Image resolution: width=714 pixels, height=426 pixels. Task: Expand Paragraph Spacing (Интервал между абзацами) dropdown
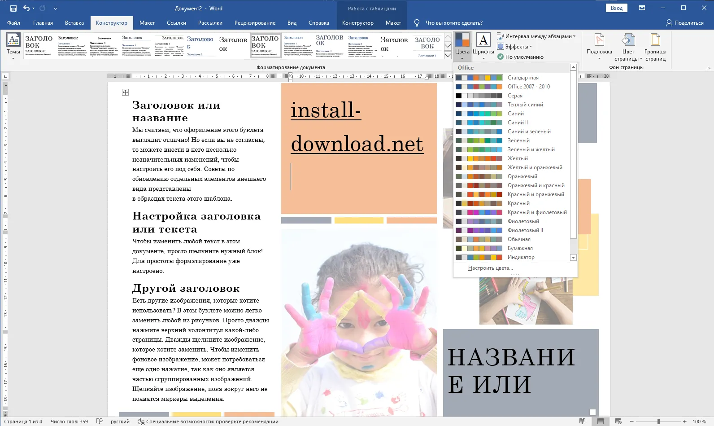click(x=536, y=36)
